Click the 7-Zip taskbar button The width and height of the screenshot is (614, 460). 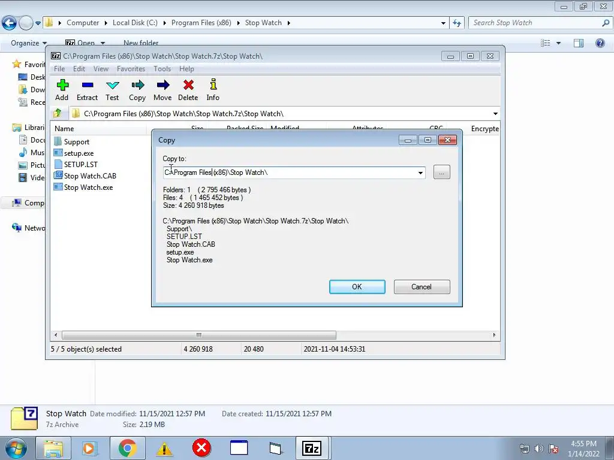(x=312, y=448)
